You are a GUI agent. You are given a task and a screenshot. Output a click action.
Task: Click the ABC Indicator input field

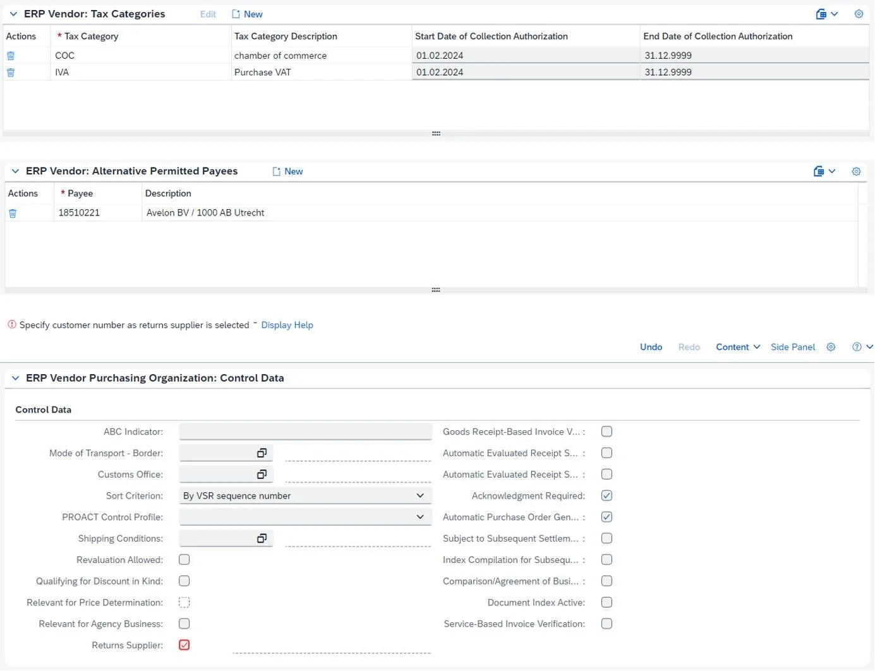point(305,431)
